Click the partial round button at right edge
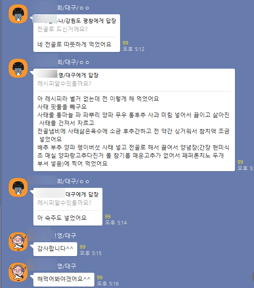 pyautogui.click(x=253, y=276)
